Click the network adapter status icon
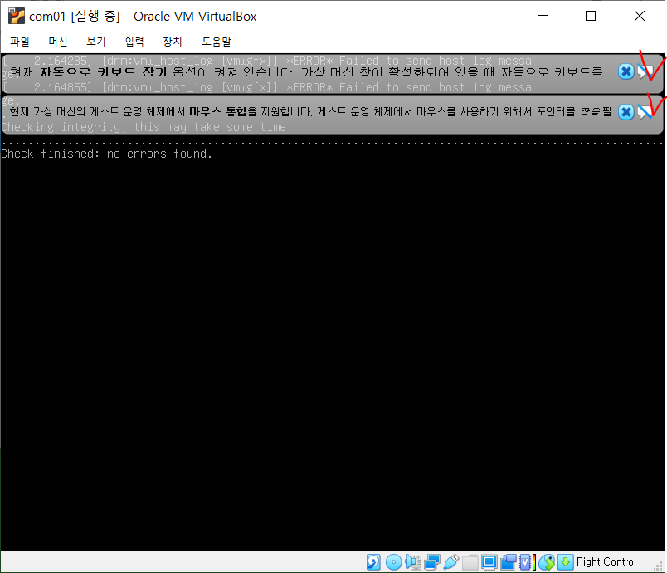Screen dimensions: 667x573 (x=432, y=562)
